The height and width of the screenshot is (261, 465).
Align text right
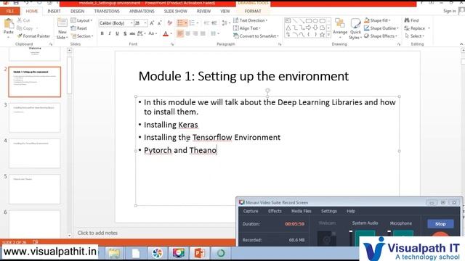click(195, 33)
